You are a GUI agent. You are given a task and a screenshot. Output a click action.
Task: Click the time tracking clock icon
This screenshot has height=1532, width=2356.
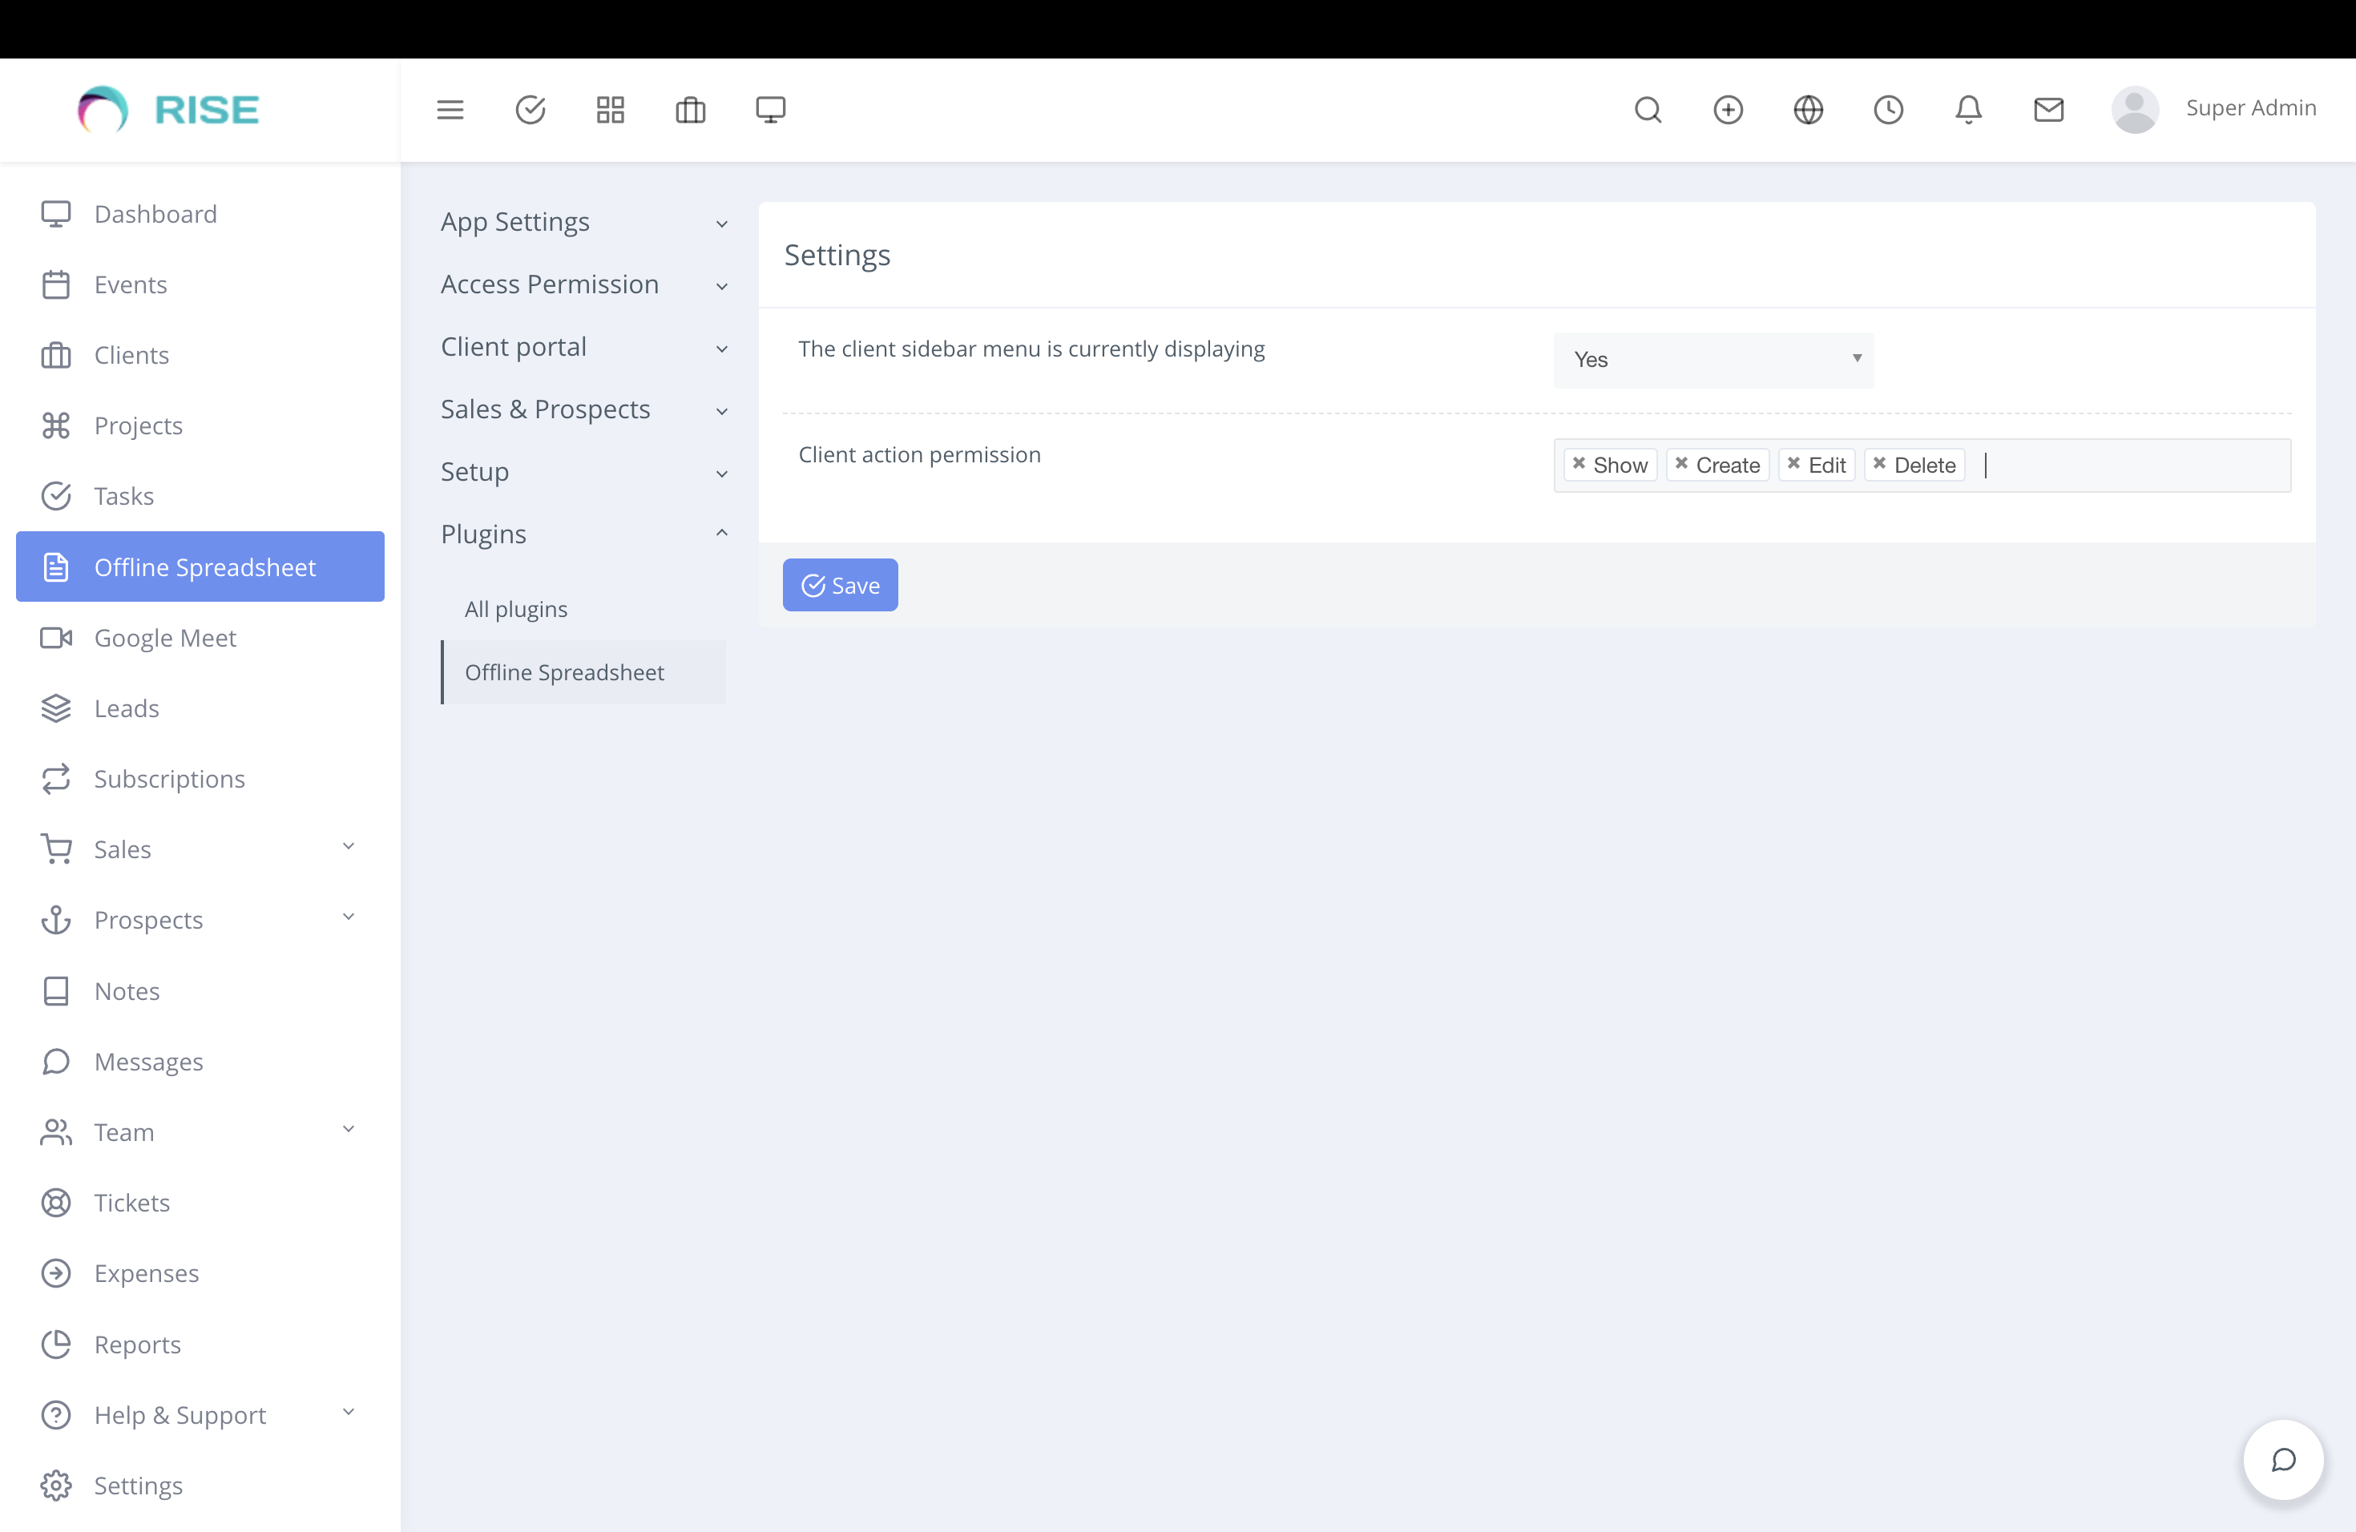pos(1888,109)
